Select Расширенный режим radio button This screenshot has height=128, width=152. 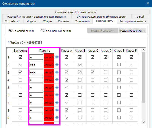(42, 31)
